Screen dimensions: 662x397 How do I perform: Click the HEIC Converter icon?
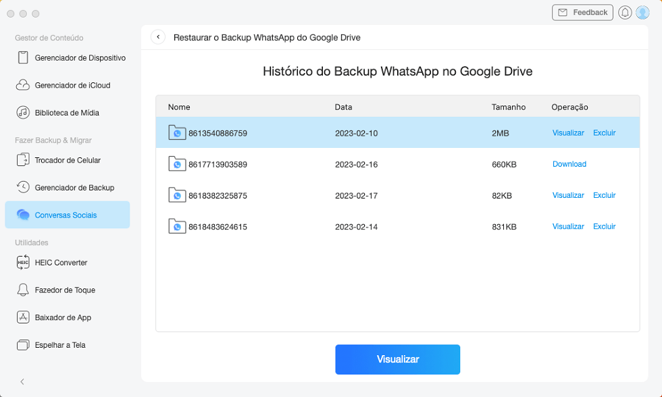[23, 263]
